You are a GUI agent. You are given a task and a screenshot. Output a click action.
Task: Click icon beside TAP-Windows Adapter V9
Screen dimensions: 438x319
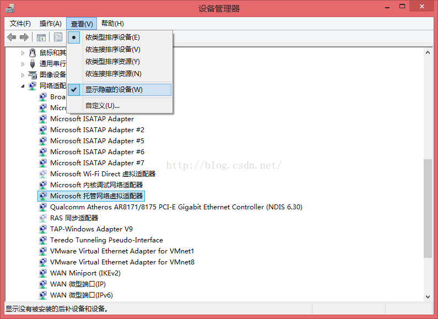tap(43, 229)
